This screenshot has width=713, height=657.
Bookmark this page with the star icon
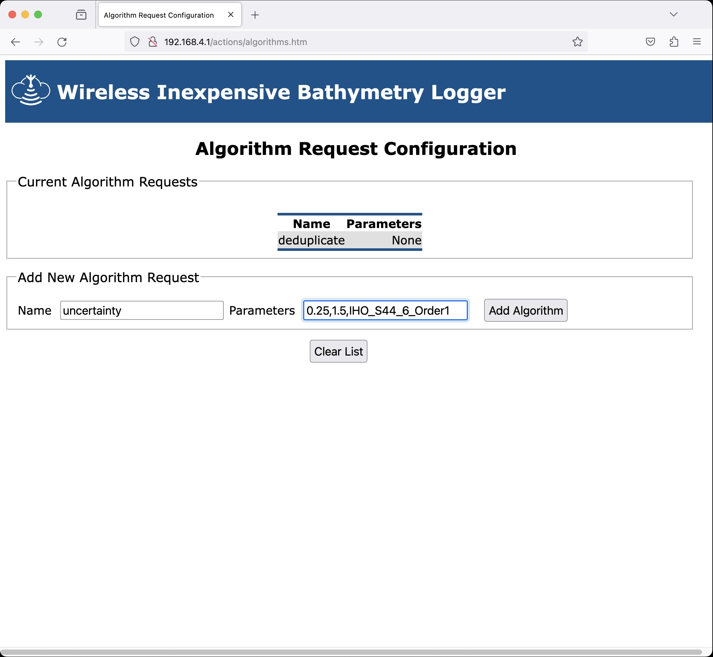[x=577, y=42]
